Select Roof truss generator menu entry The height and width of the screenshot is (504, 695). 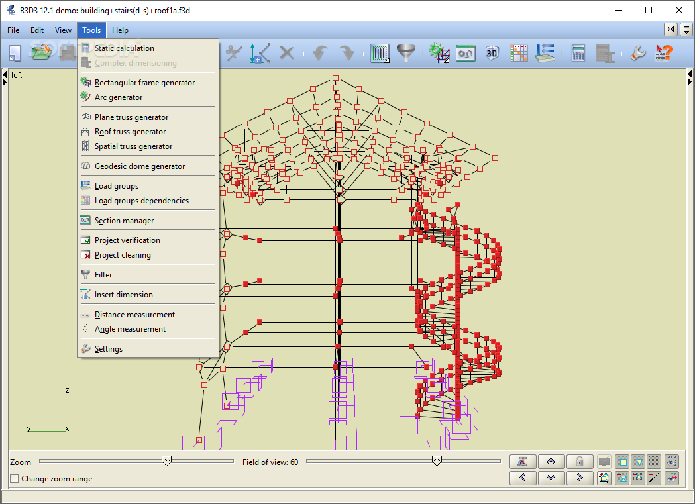[x=148, y=132]
